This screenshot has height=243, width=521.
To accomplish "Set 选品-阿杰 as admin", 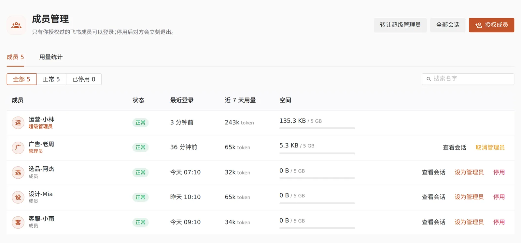I will pyautogui.click(x=469, y=172).
